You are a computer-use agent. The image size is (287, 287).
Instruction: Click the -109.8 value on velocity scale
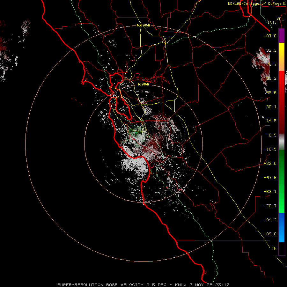coord(269,234)
